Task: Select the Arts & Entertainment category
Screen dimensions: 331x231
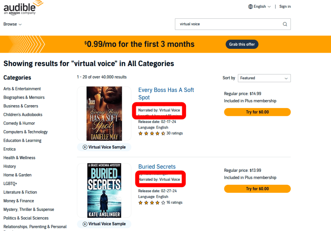Action: tap(22, 89)
